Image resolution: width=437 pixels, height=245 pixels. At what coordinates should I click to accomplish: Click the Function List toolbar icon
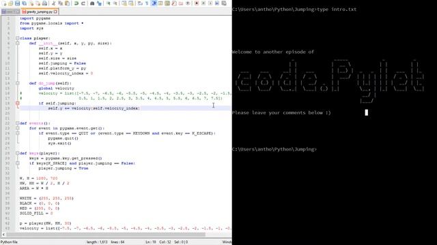pos(174,3)
